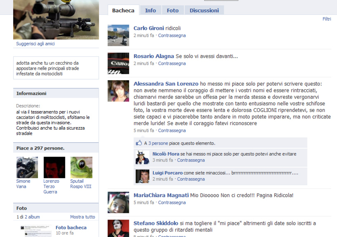The image size is (337, 237).
Task: Click Sputail Rospo VIII frog picture
Action: pos(81,167)
